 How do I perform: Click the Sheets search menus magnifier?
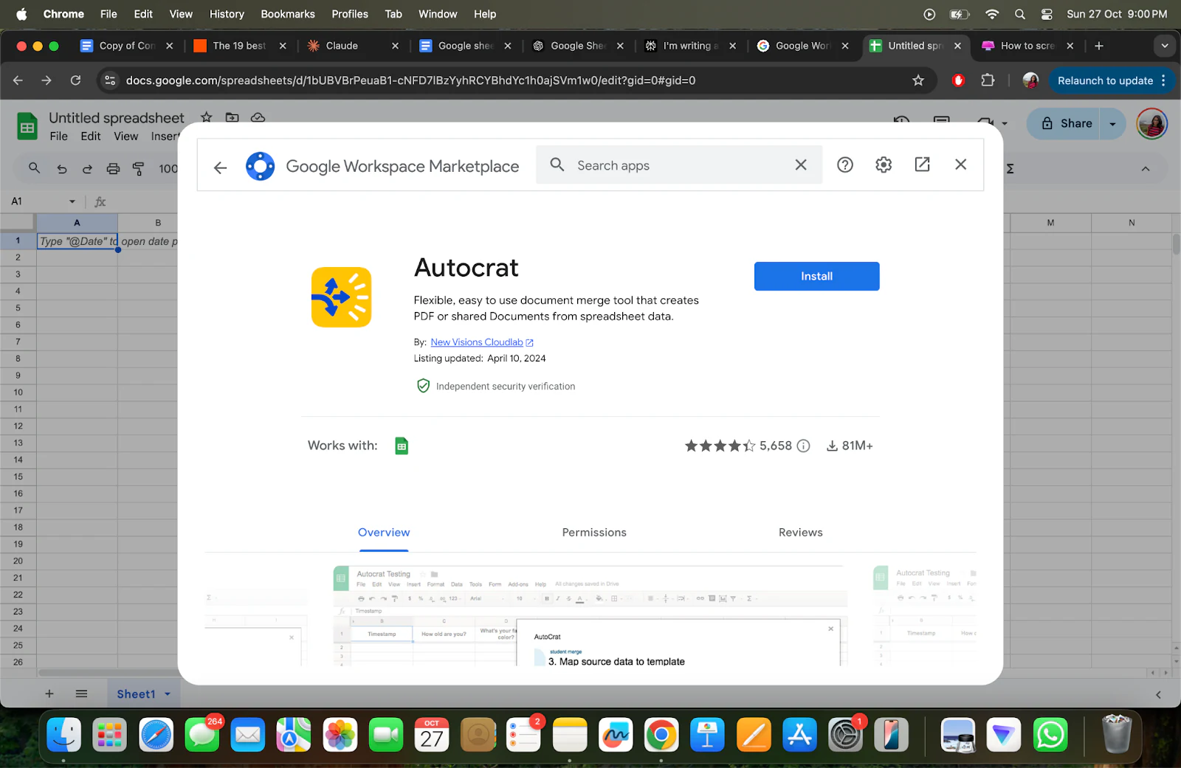34,168
